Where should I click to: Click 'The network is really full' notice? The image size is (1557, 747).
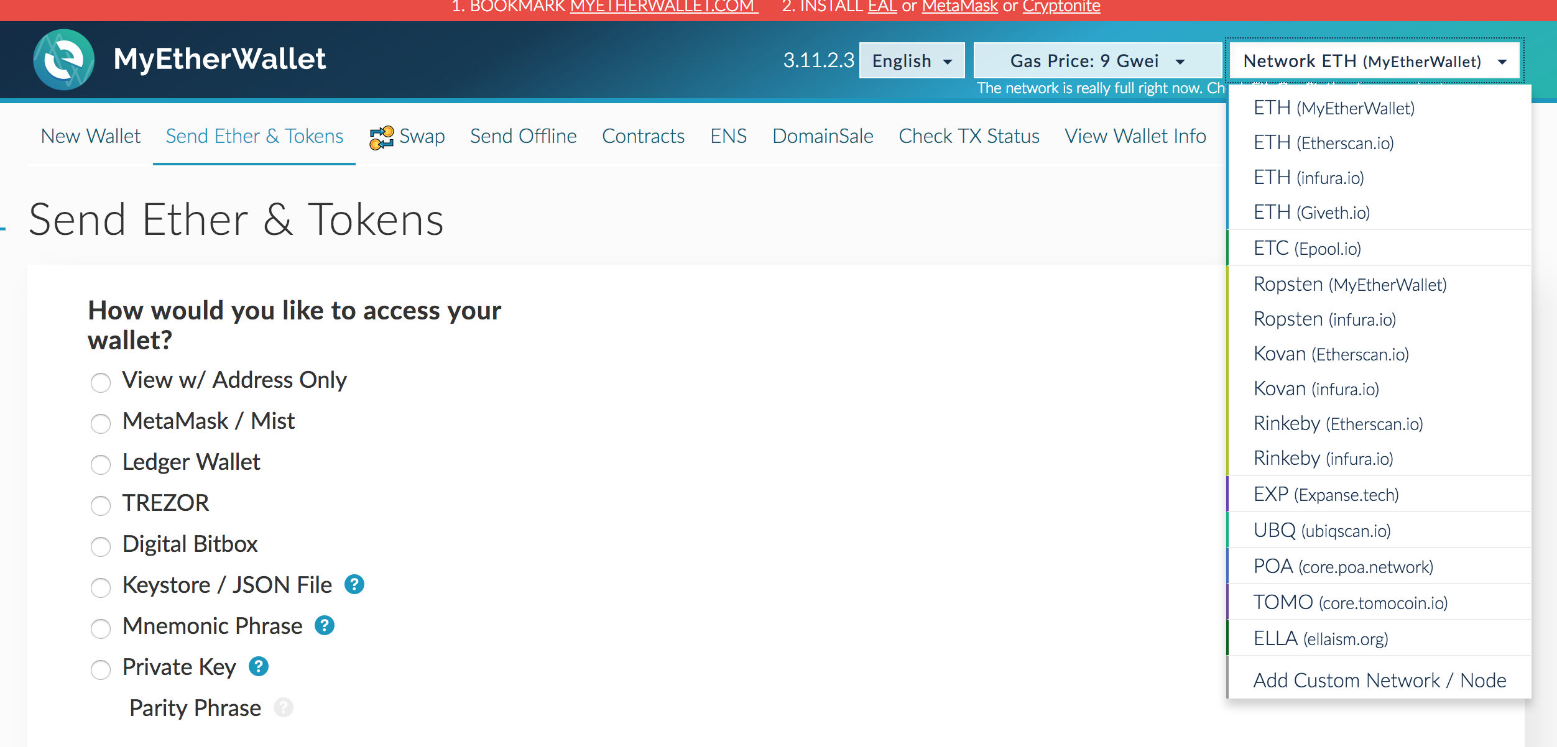pyautogui.click(x=1101, y=88)
